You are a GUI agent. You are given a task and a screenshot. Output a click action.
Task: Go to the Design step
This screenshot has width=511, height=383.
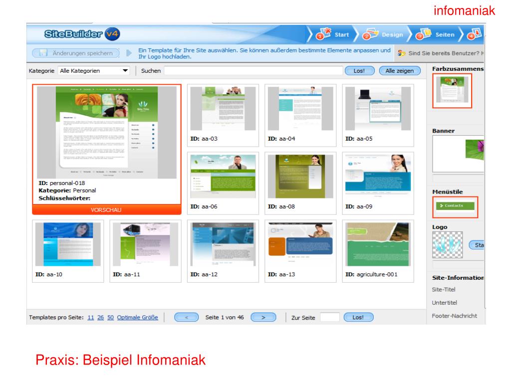pyautogui.click(x=383, y=34)
